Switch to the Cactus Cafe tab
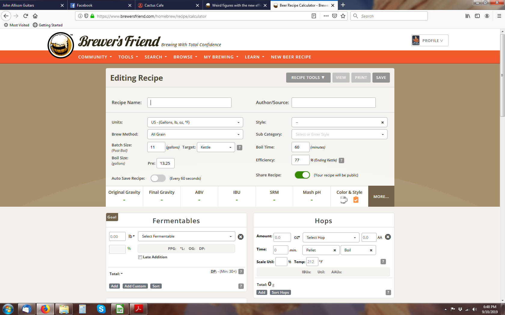This screenshot has height=315, width=505. (x=168, y=5)
